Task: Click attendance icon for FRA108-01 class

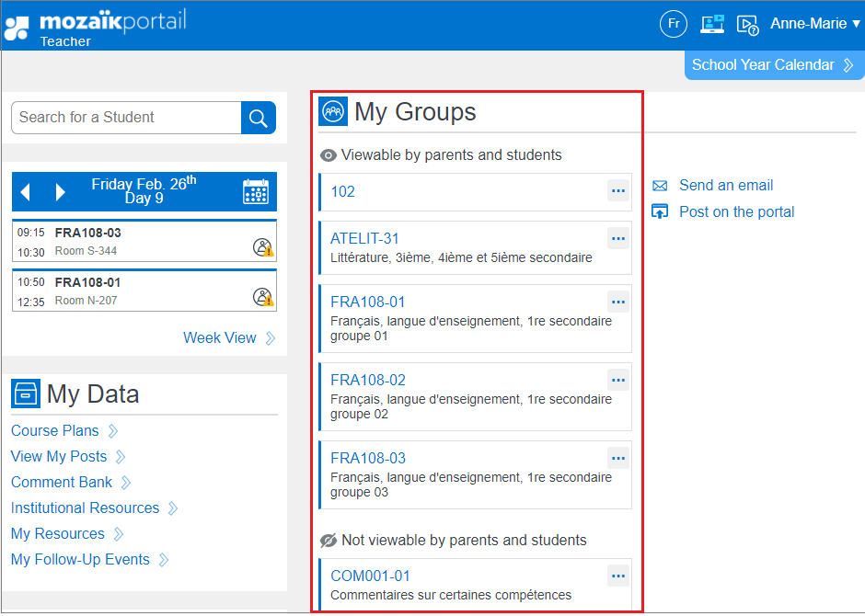Action: tap(263, 296)
